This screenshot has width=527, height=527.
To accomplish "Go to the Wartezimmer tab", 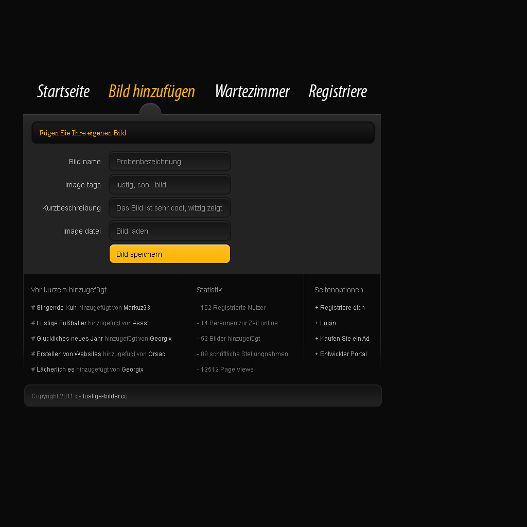I will 252,92.
